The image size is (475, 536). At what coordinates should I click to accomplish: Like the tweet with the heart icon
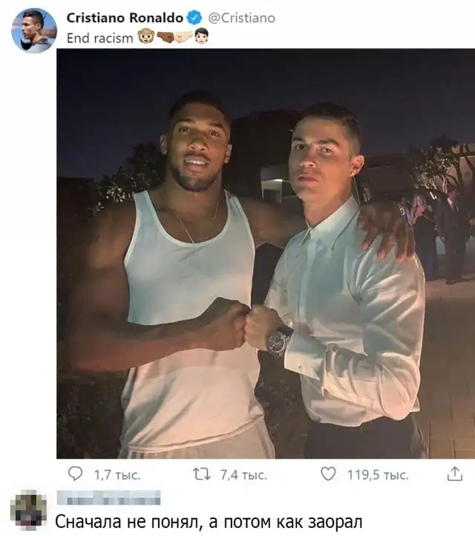click(329, 474)
